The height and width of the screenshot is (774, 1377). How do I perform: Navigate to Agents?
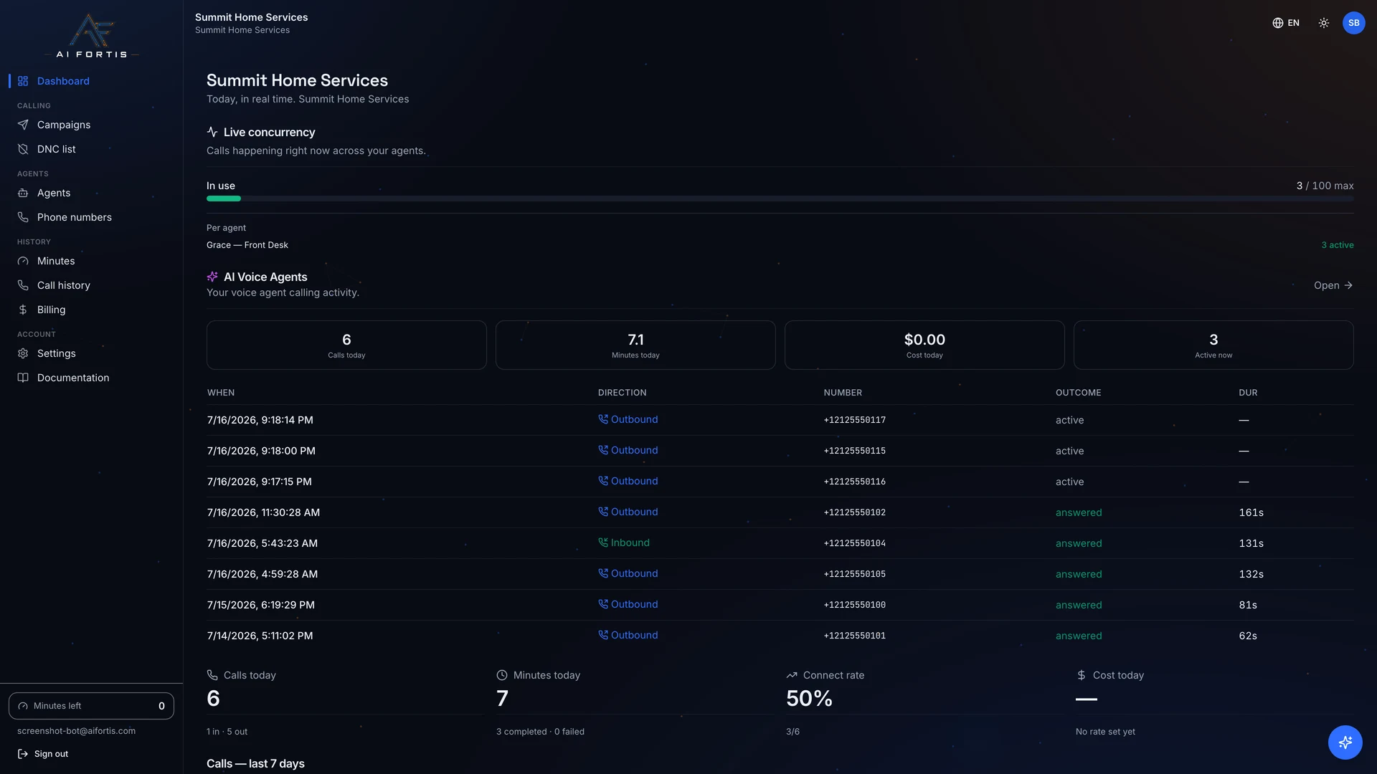(x=92, y=193)
